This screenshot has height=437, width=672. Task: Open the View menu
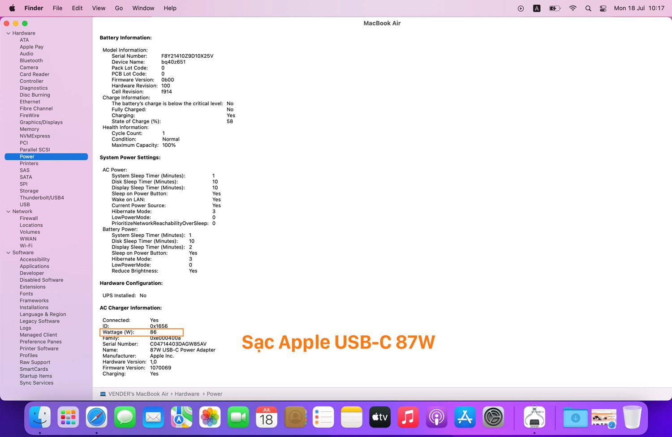pyautogui.click(x=99, y=8)
